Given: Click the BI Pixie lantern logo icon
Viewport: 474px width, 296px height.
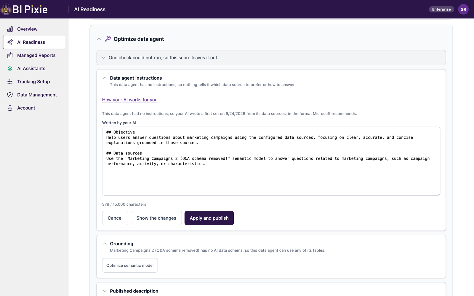Looking at the screenshot, I should pos(6,9).
